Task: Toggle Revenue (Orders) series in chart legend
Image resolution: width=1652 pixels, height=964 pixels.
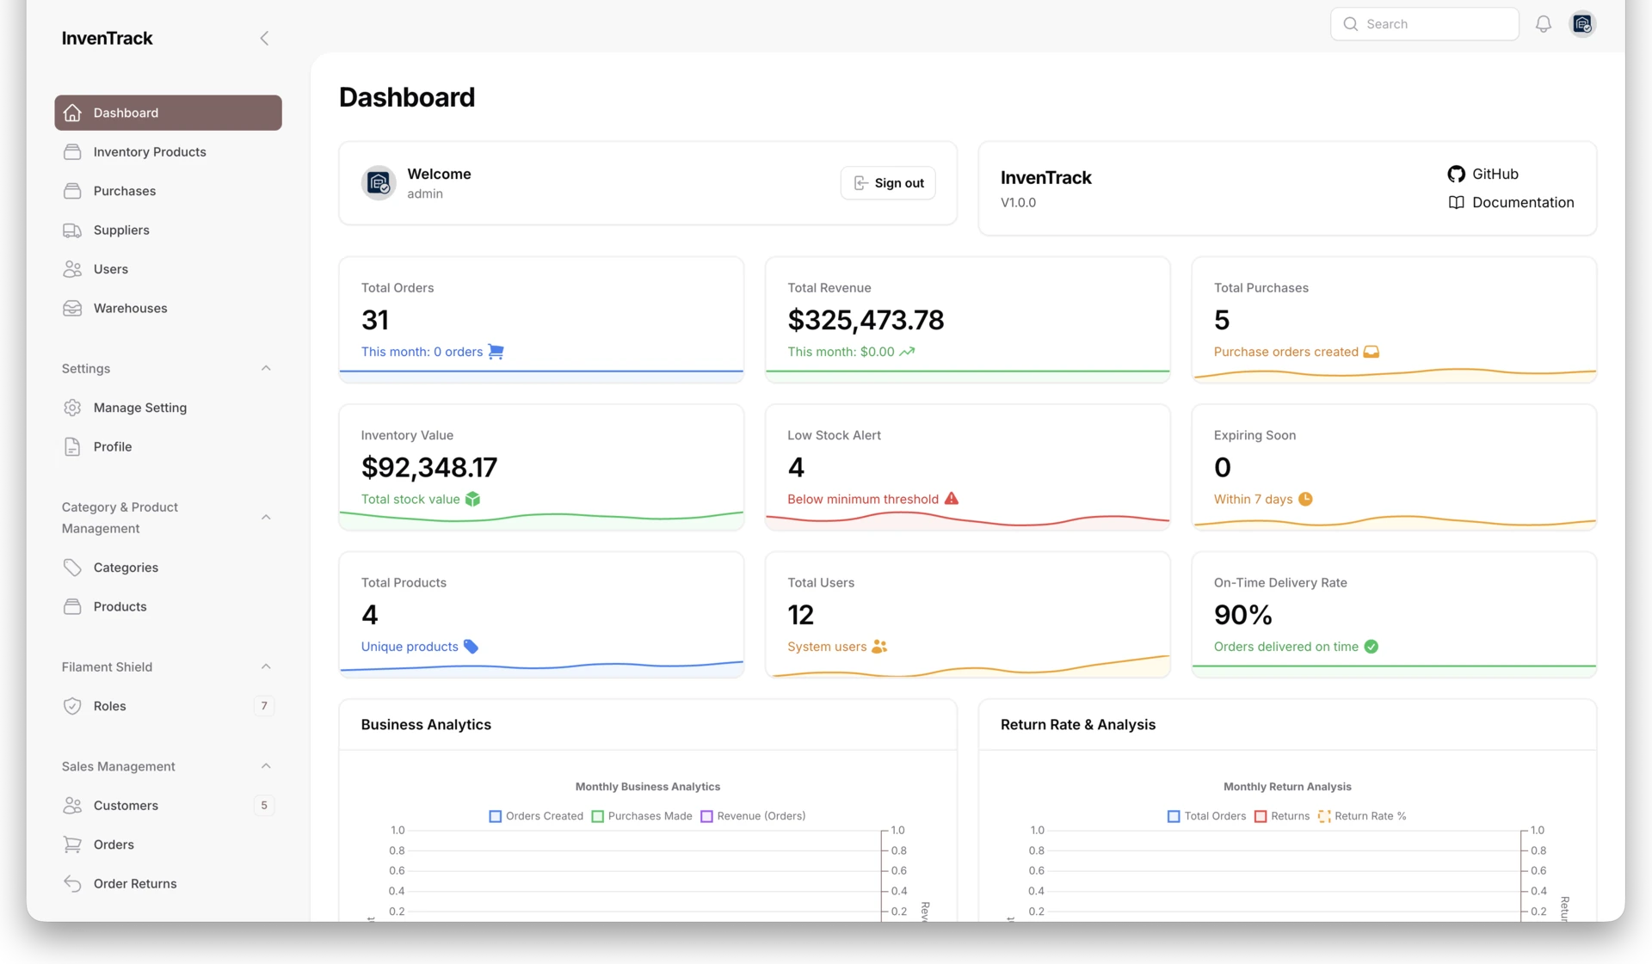Action: point(753,816)
